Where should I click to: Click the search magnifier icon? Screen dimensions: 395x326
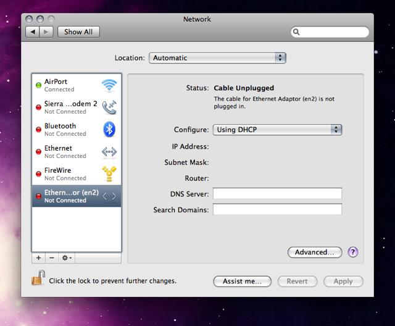coord(296,32)
